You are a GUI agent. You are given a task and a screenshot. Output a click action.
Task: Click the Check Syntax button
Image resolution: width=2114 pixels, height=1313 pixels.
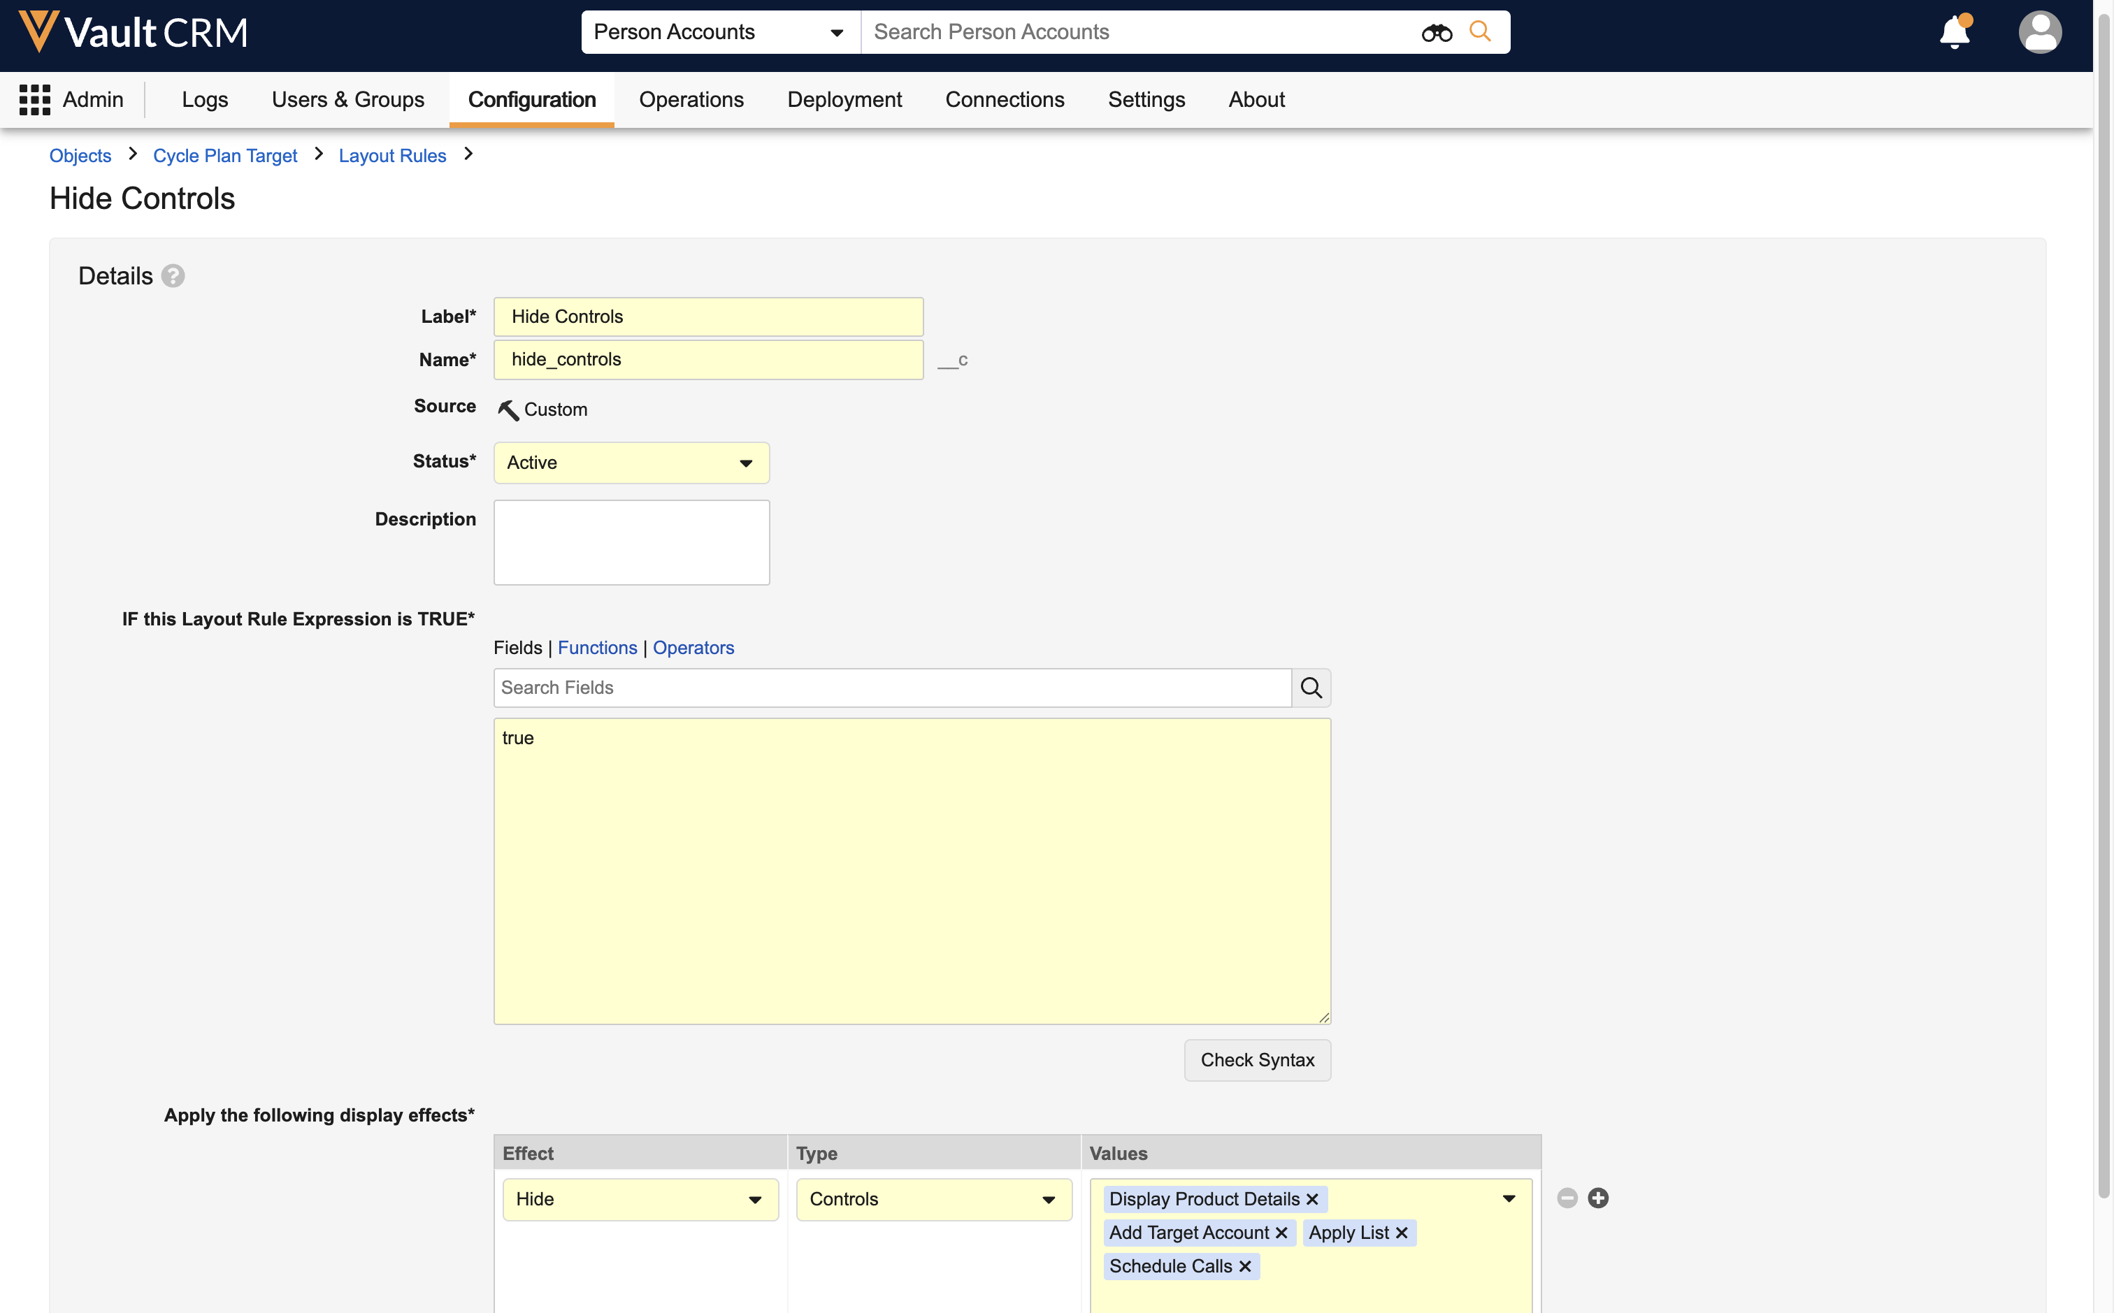coord(1257,1060)
